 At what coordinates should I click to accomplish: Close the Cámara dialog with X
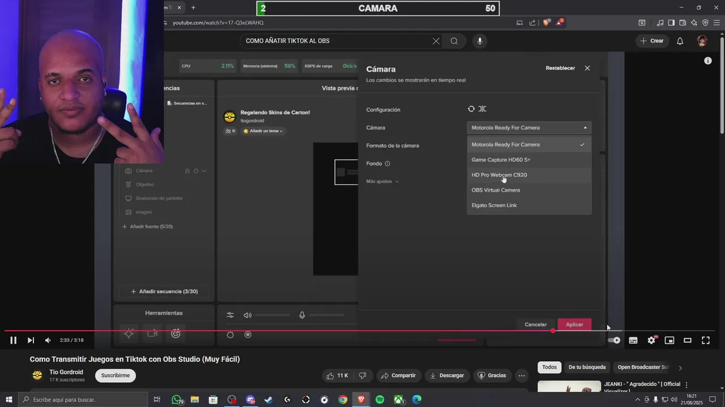[587, 68]
